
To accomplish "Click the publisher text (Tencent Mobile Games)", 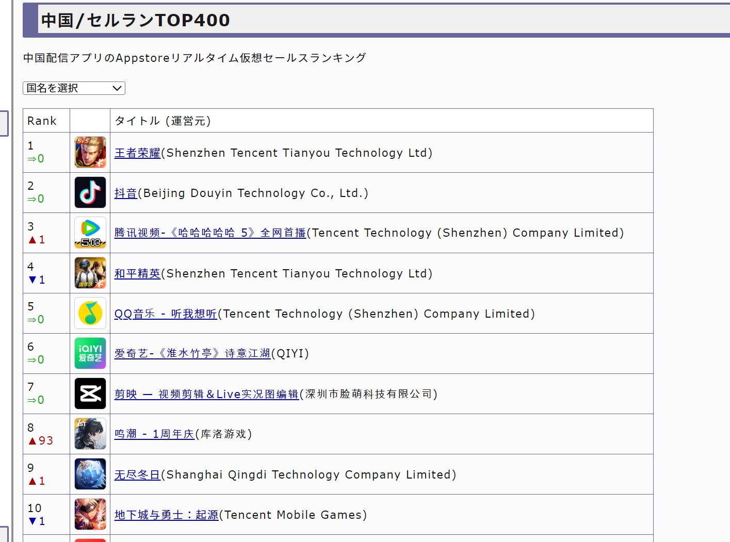I will [293, 515].
